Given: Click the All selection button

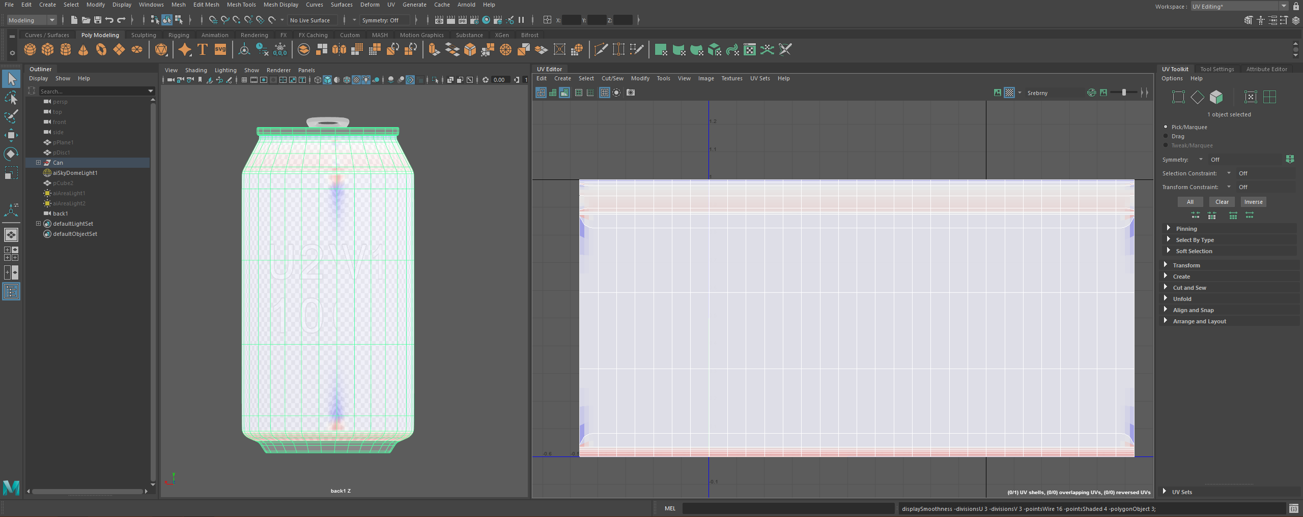Looking at the screenshot, I should pos(1190,202).
